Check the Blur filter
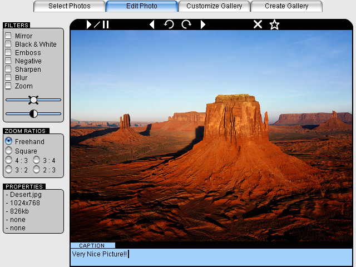Screen dimensions: 356x267 click(8, 78)
